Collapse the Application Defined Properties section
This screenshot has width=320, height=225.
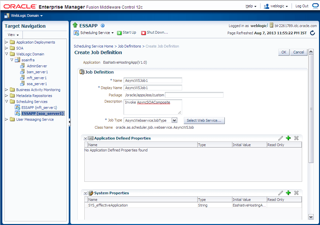(x=86, y=138)
